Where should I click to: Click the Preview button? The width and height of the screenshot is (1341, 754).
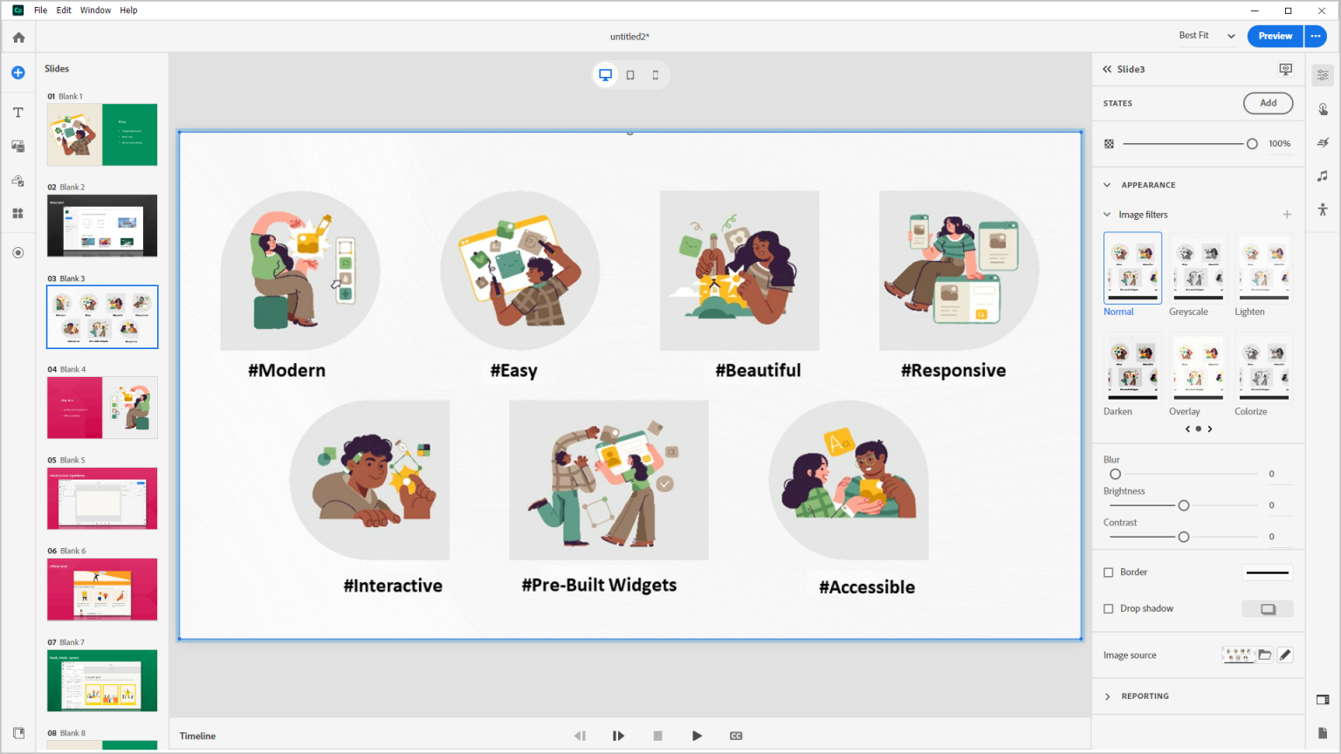click(x=1274, y=36)
